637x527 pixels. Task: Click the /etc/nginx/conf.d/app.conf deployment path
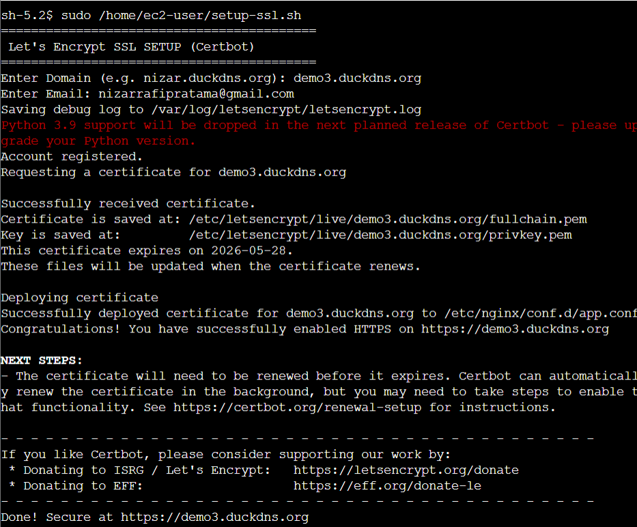(x=539, y=313)
